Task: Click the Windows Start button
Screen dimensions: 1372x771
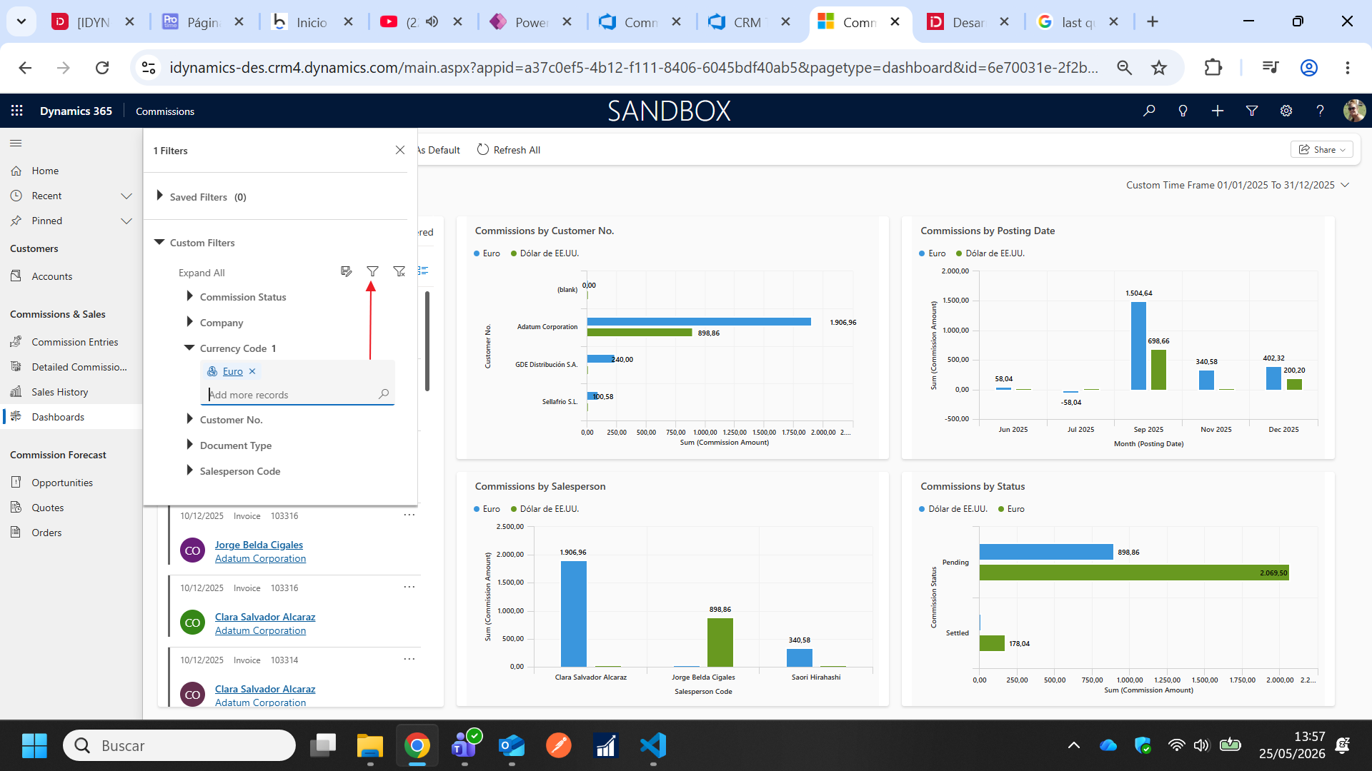Action: click(34, 746)
